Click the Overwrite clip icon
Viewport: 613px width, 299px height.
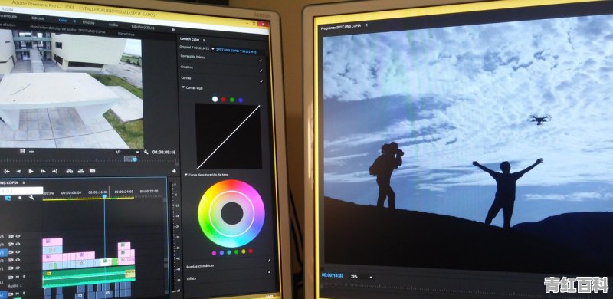click(81, 171)
